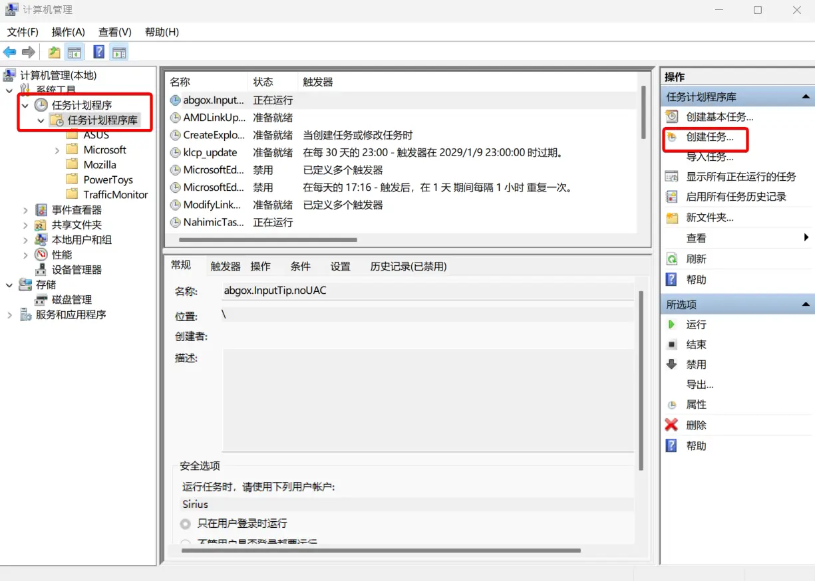Screen dimensions: 815x581
Task: Click the Back arrow toolbar icon
Action: [9, 52]
